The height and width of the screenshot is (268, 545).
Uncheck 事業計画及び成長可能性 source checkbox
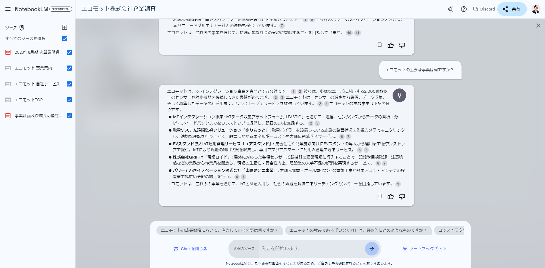click(x=69, y=116)
